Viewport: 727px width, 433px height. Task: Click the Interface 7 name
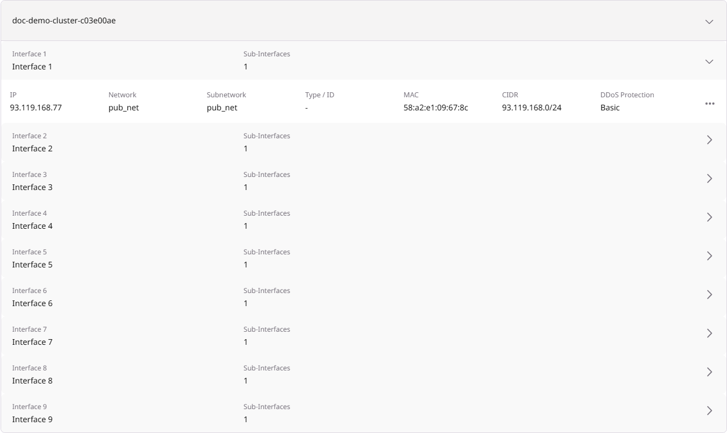32,342
